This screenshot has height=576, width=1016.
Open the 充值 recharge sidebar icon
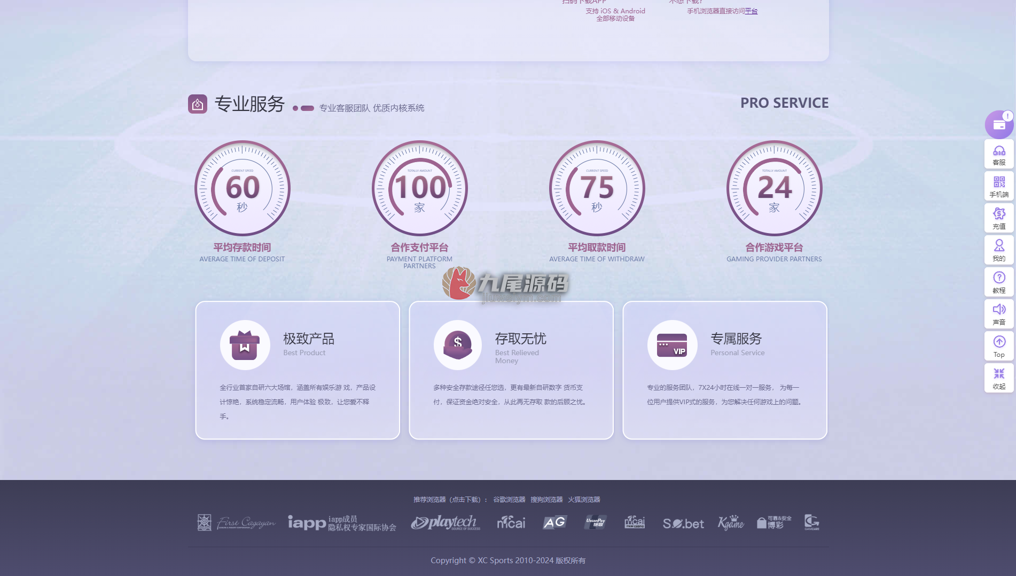(x=999, y=219)
